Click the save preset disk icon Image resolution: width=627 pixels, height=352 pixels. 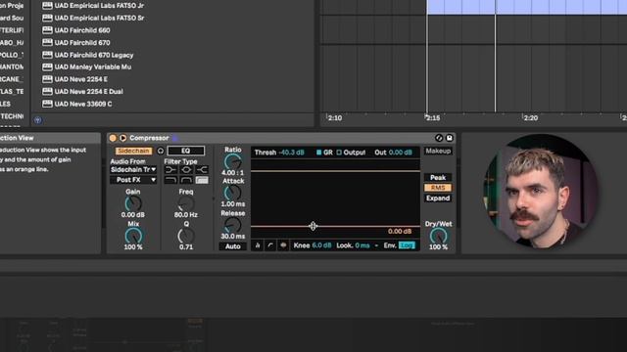pyautogui.click(x=449, y=138)
